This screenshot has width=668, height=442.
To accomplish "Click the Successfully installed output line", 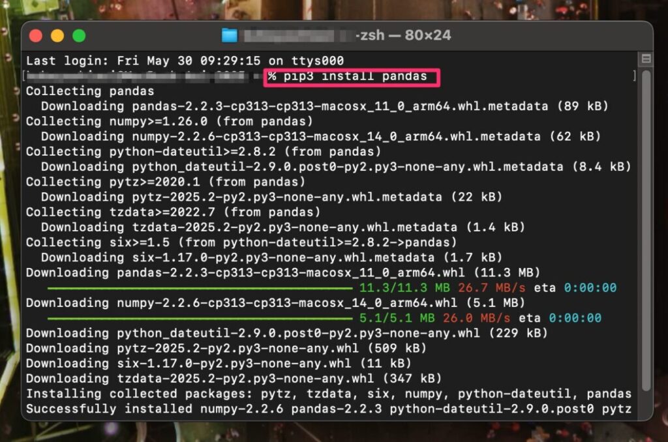I will [x=329, y=409].
